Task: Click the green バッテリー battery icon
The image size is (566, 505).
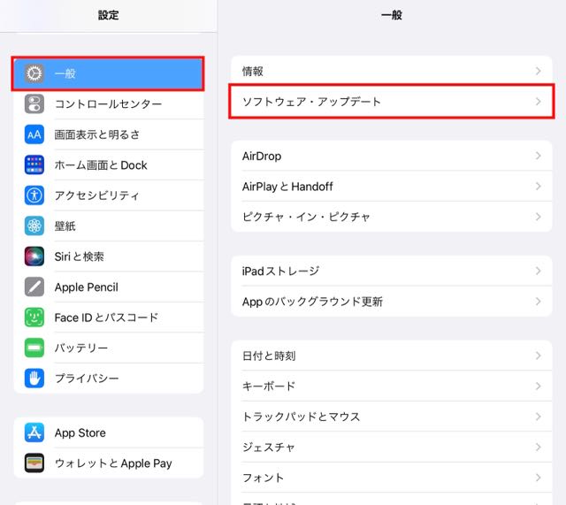Action: [34, 348]
